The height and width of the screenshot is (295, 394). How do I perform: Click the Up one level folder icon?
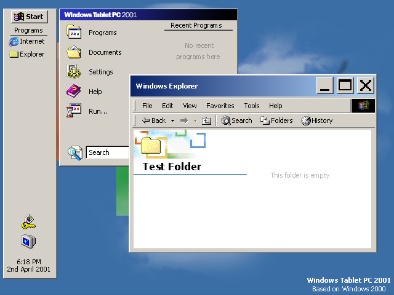(207, 121)
